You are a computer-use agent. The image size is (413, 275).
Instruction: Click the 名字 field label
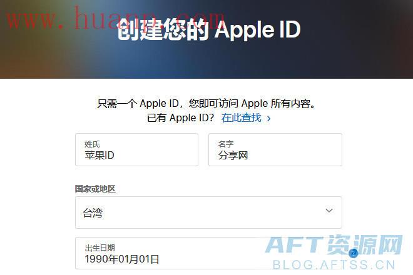pyautogui.click(x=226, y=144)
